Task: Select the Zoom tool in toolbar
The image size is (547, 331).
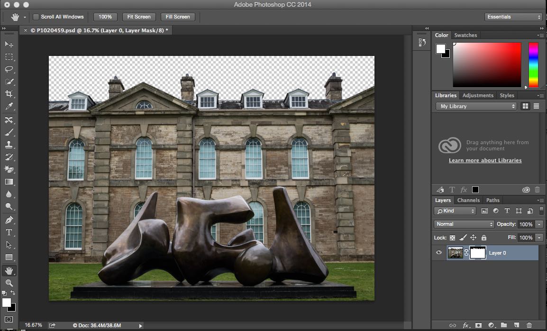Action: pyautogui.click(x=9, y=283)
